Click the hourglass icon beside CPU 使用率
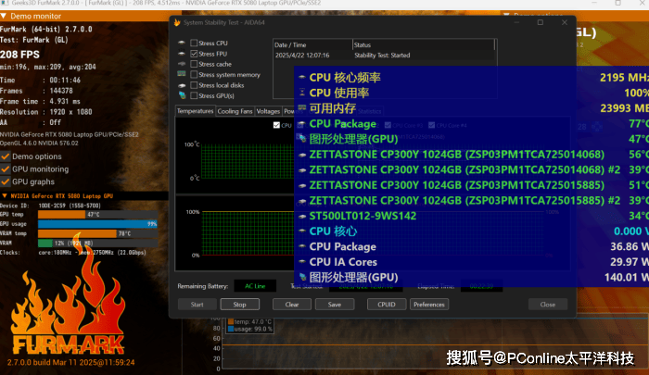Viewport: 649px width, 375px height. click(301, 94)
